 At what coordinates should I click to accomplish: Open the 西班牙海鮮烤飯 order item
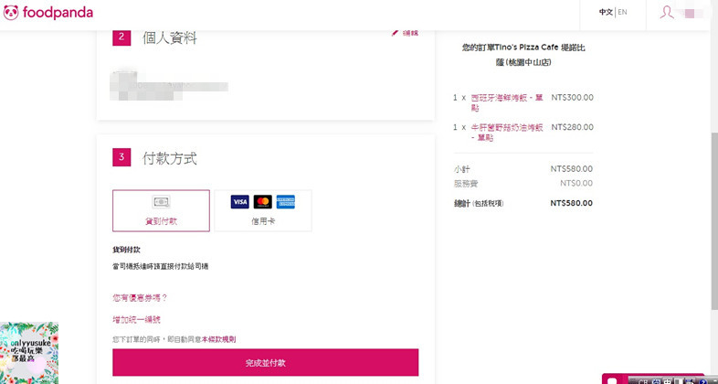click(507, 97)
